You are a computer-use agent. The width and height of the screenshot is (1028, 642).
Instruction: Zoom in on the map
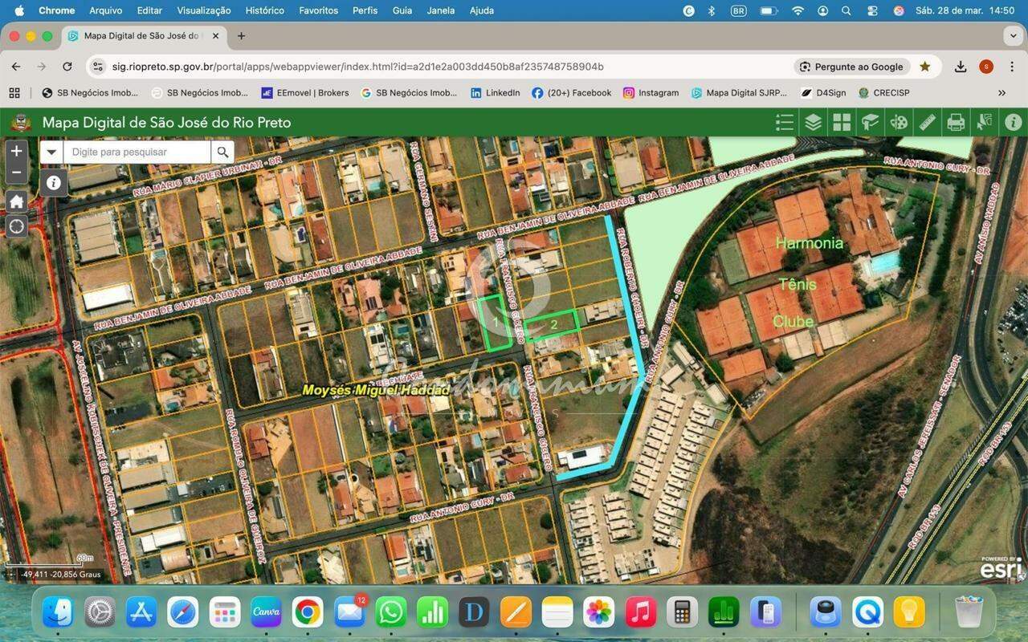(17, 152)
